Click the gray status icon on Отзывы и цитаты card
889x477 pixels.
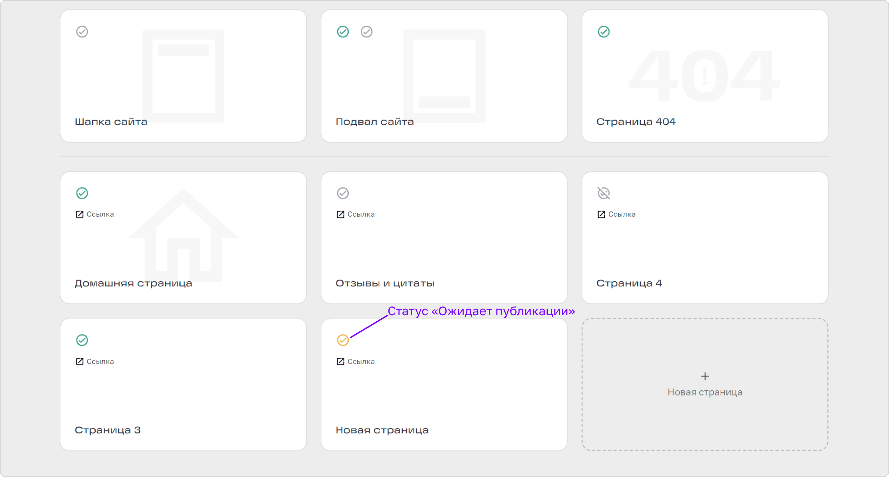click(x=343, y=193)
